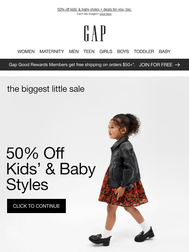189x252 pixels.
Task: Click the arrow icon beside JOIN FOR FREE
Action: [177, 65]
